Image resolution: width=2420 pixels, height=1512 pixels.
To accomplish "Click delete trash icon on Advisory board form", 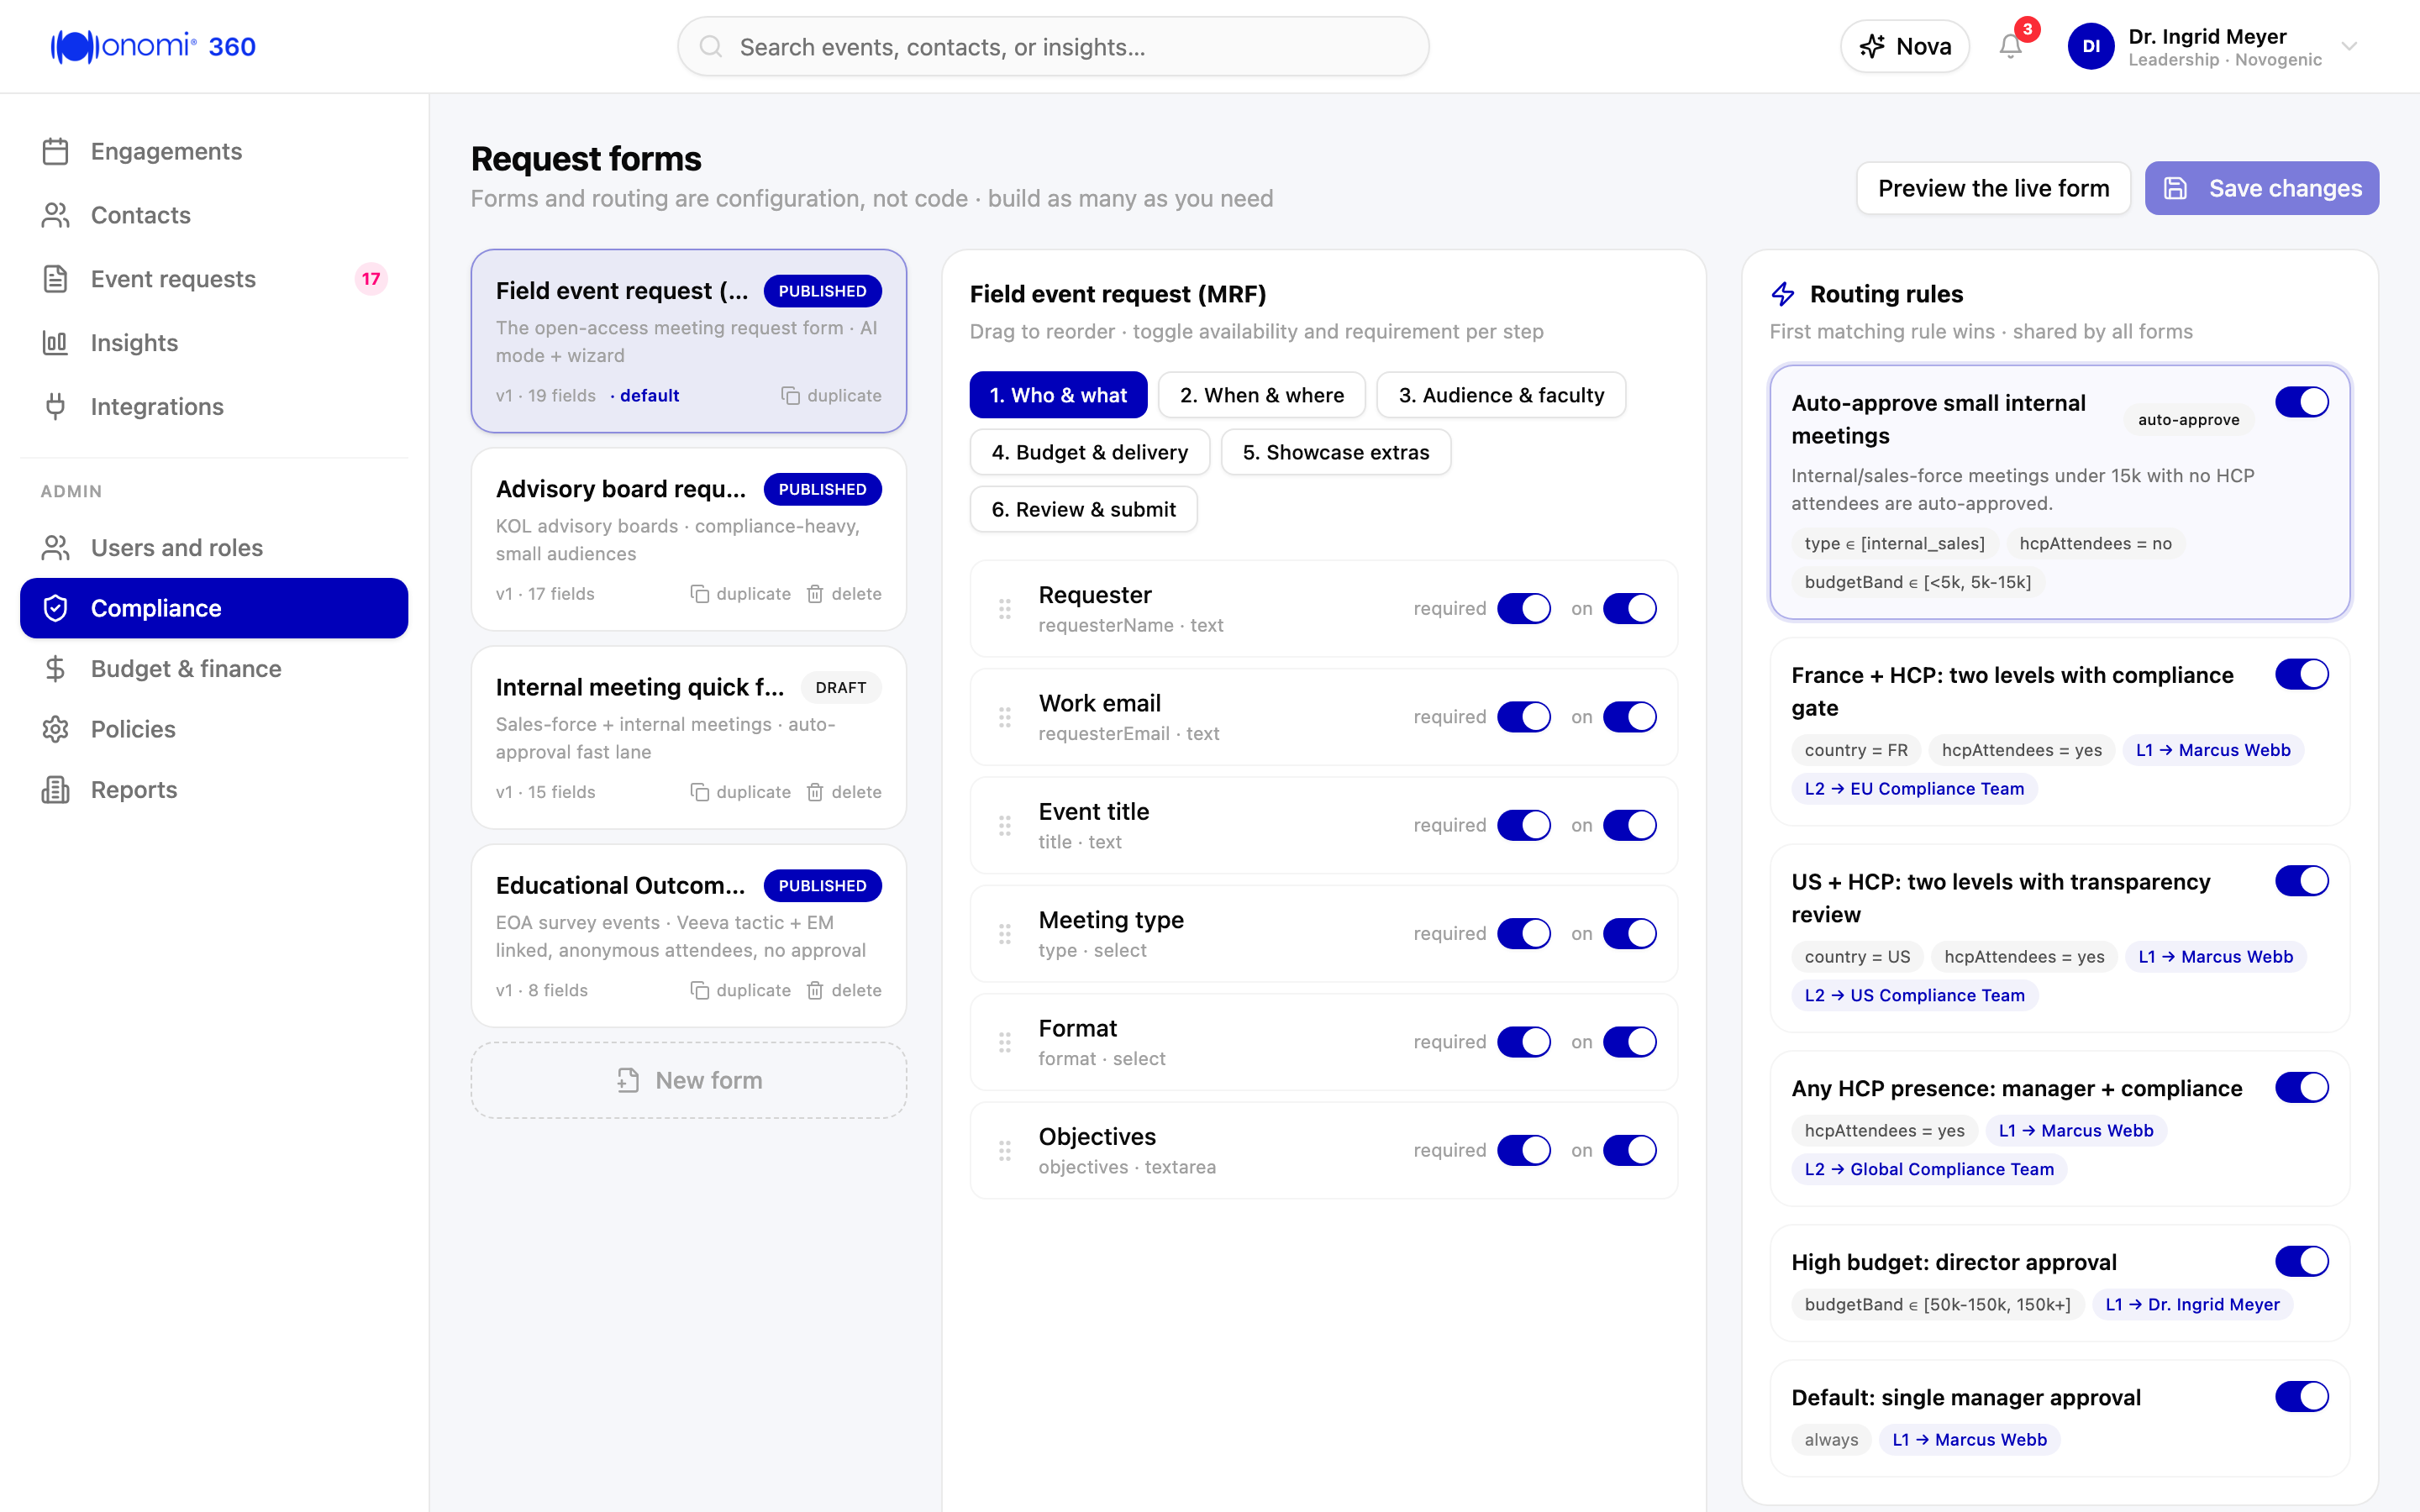I will point(815,594).
